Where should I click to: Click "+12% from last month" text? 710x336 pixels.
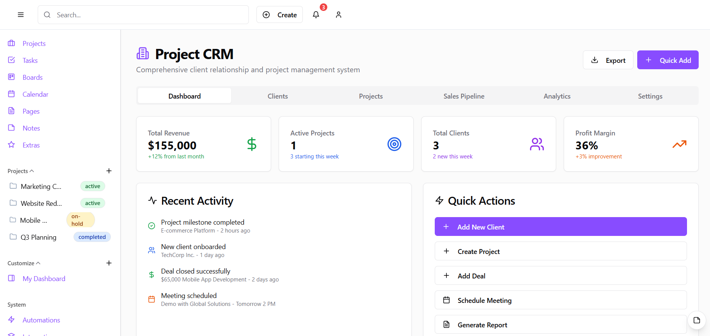[x=176, y=156]
